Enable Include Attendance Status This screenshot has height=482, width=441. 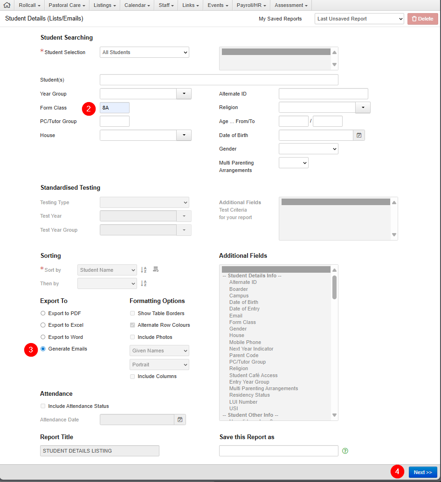43,406
